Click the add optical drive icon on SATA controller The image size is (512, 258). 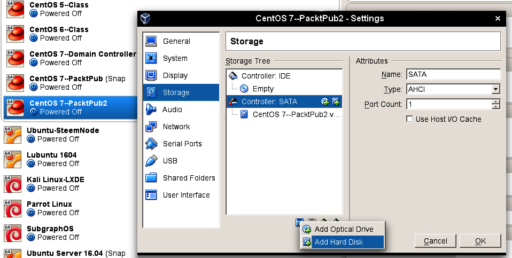(x=325, y=101)
